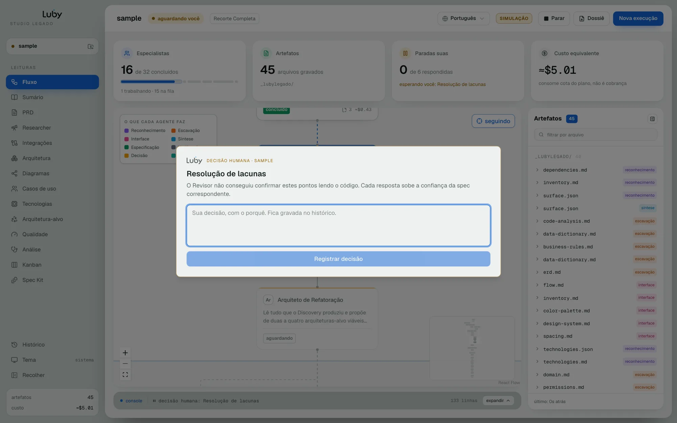Image resolution: width=677 pixels, height=423 pixels.
Task: Zoom in the flow canvas
Action: [x=125, y=353]
